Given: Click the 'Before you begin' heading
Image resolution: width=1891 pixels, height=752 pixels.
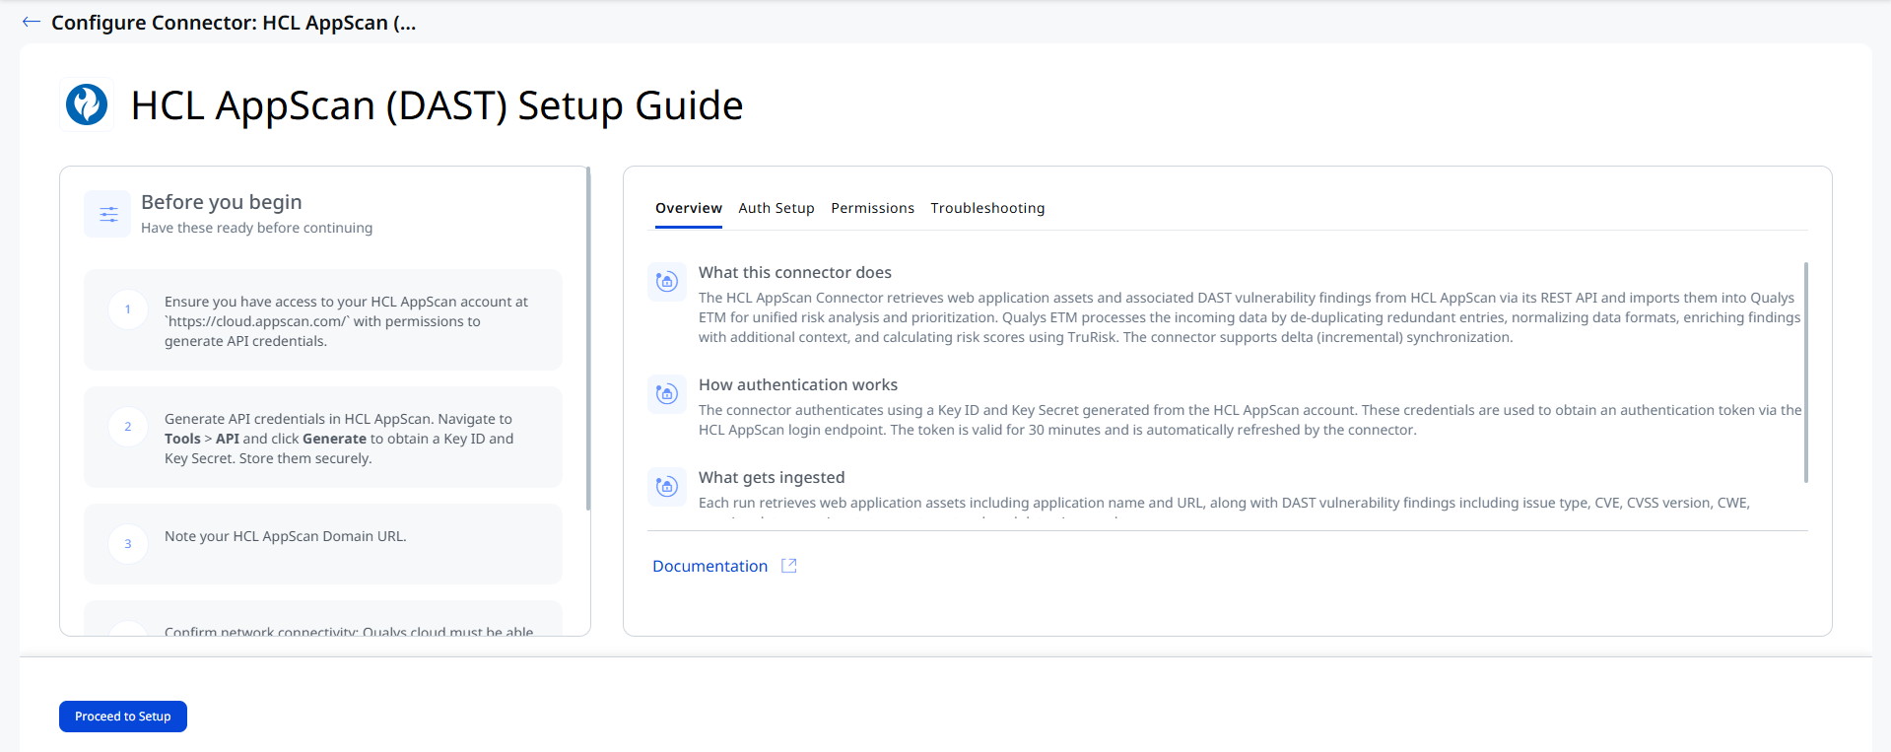Looking at the screenshot, I should pyautogui.click(x=222, y=202).
